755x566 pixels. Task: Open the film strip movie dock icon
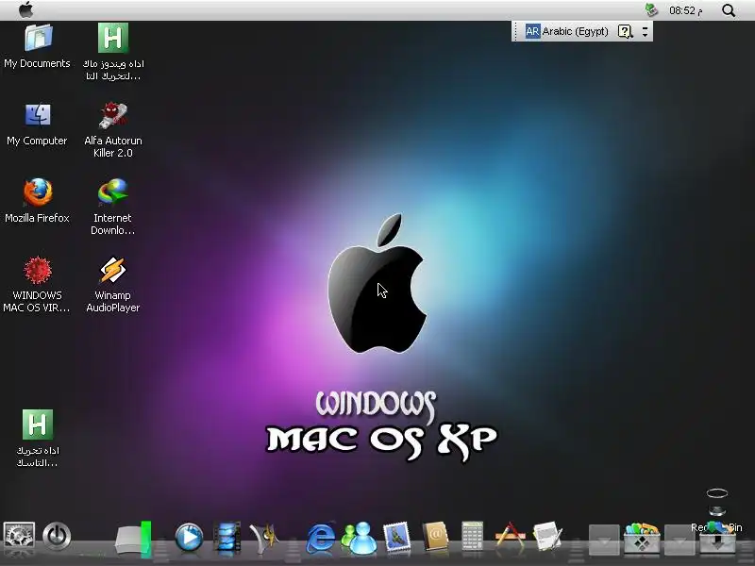[x=226, y=536]
